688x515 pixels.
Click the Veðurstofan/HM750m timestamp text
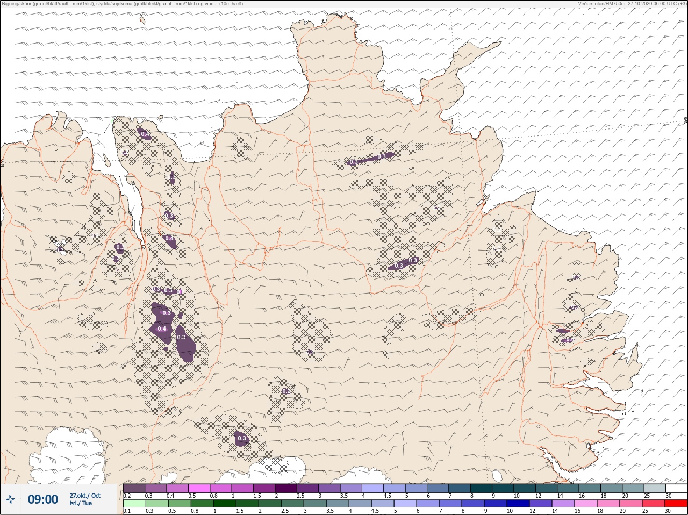pyautogui.click(x=632, y=3)
